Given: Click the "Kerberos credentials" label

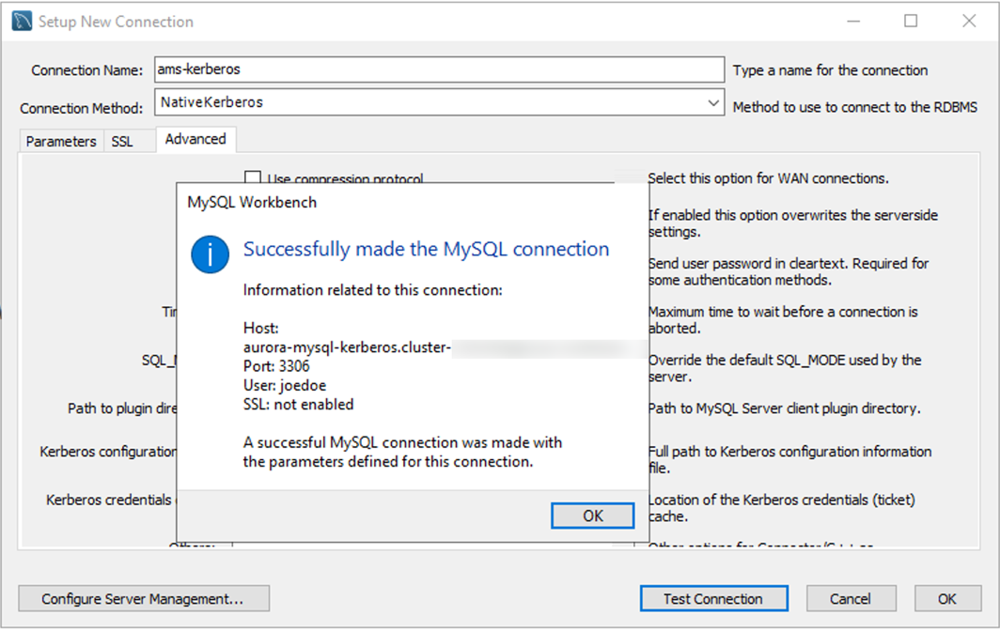Looking at the screenshot, I should (x=109, y=500).
